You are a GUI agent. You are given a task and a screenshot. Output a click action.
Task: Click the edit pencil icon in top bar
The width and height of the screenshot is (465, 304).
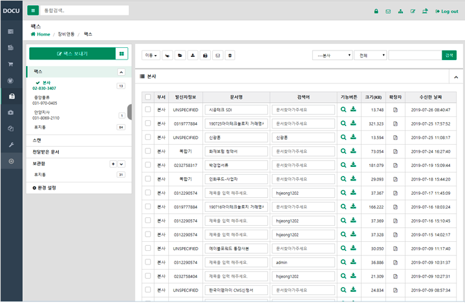[413, 11]
